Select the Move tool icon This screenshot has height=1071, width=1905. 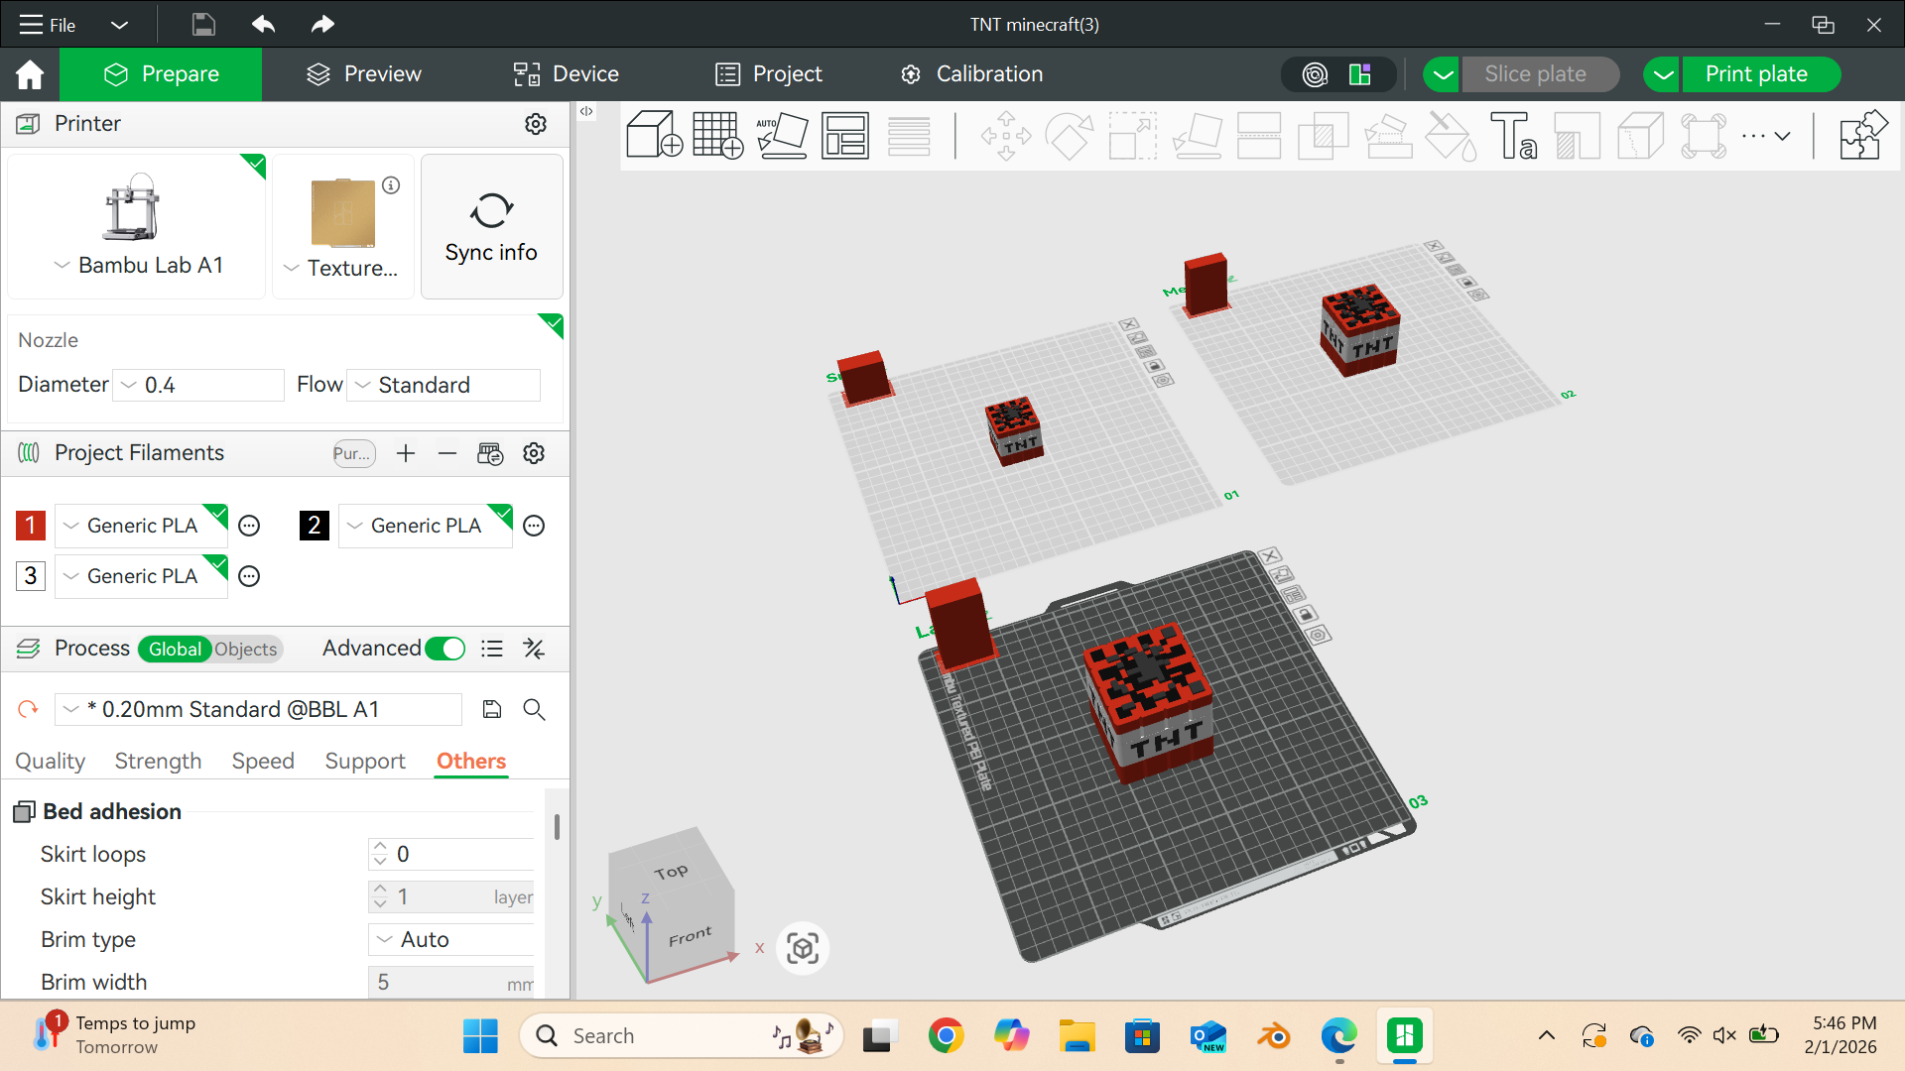pos(1006,135)
